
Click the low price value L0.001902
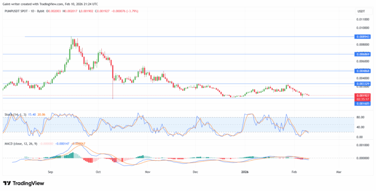86,11
